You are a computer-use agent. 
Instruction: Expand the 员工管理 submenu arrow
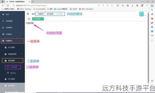[22, 79]
